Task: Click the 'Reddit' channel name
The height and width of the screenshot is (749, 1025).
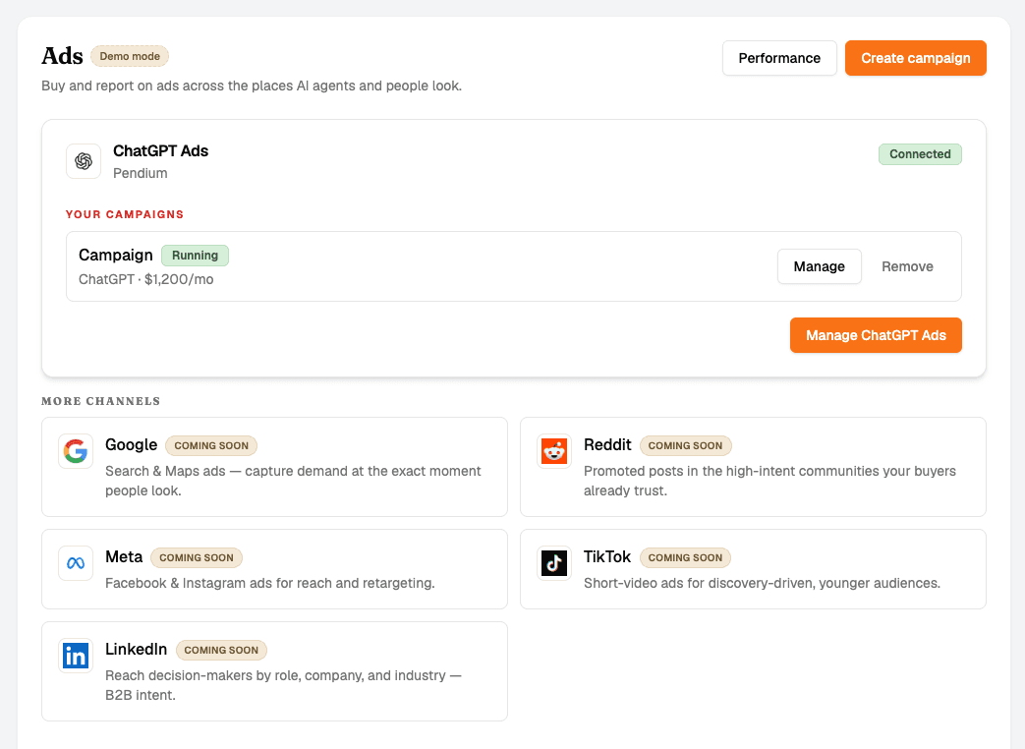Action: tap(607, 445)
